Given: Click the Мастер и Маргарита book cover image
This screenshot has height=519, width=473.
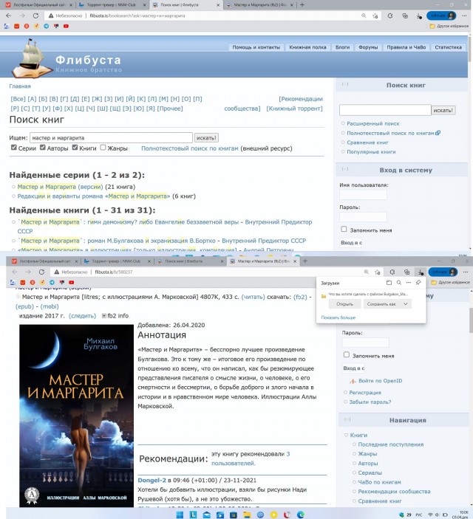Looking at the screenshot, I should pos(76,416).
